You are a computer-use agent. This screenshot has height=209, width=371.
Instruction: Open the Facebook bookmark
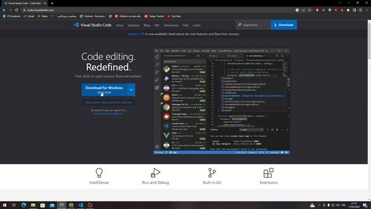point(12,16)
